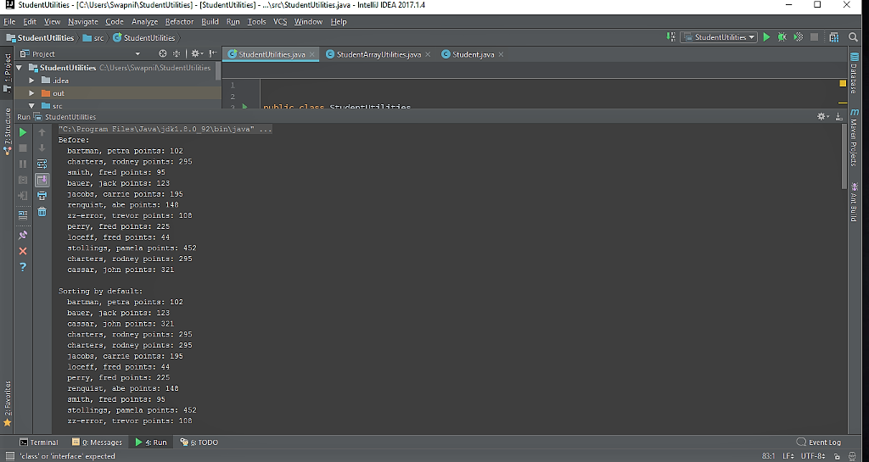Collapse the StudentUtilities root tree node
This screenshot has height=462, width=869.
click(x=19, y=68)
